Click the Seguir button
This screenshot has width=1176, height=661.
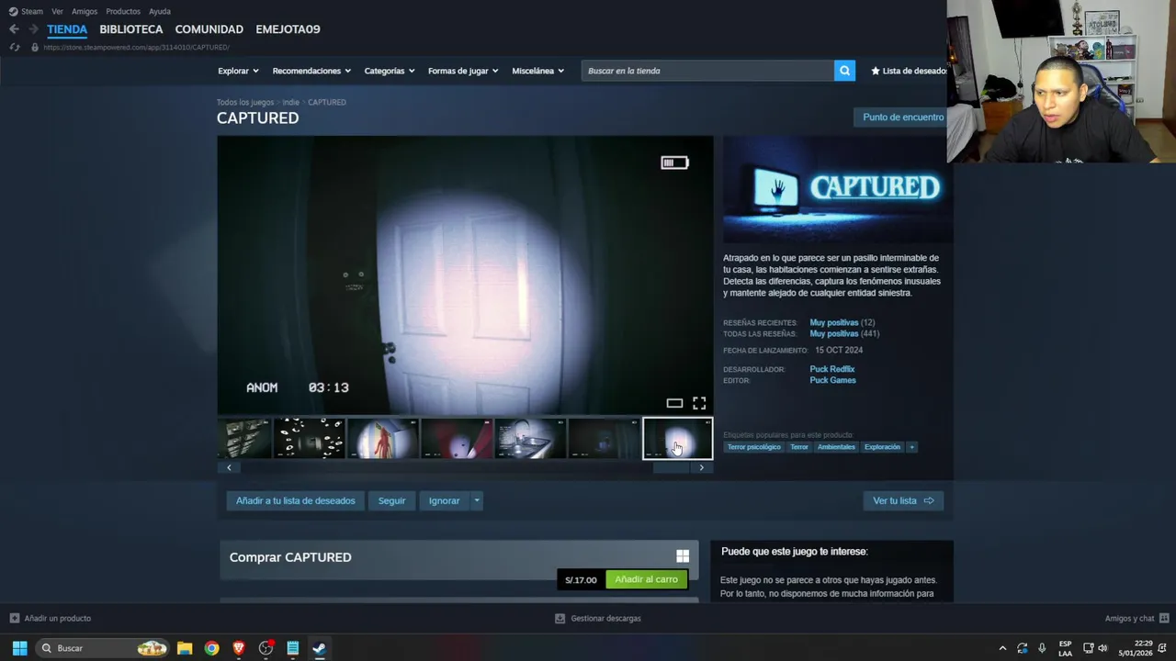(391, 500)
